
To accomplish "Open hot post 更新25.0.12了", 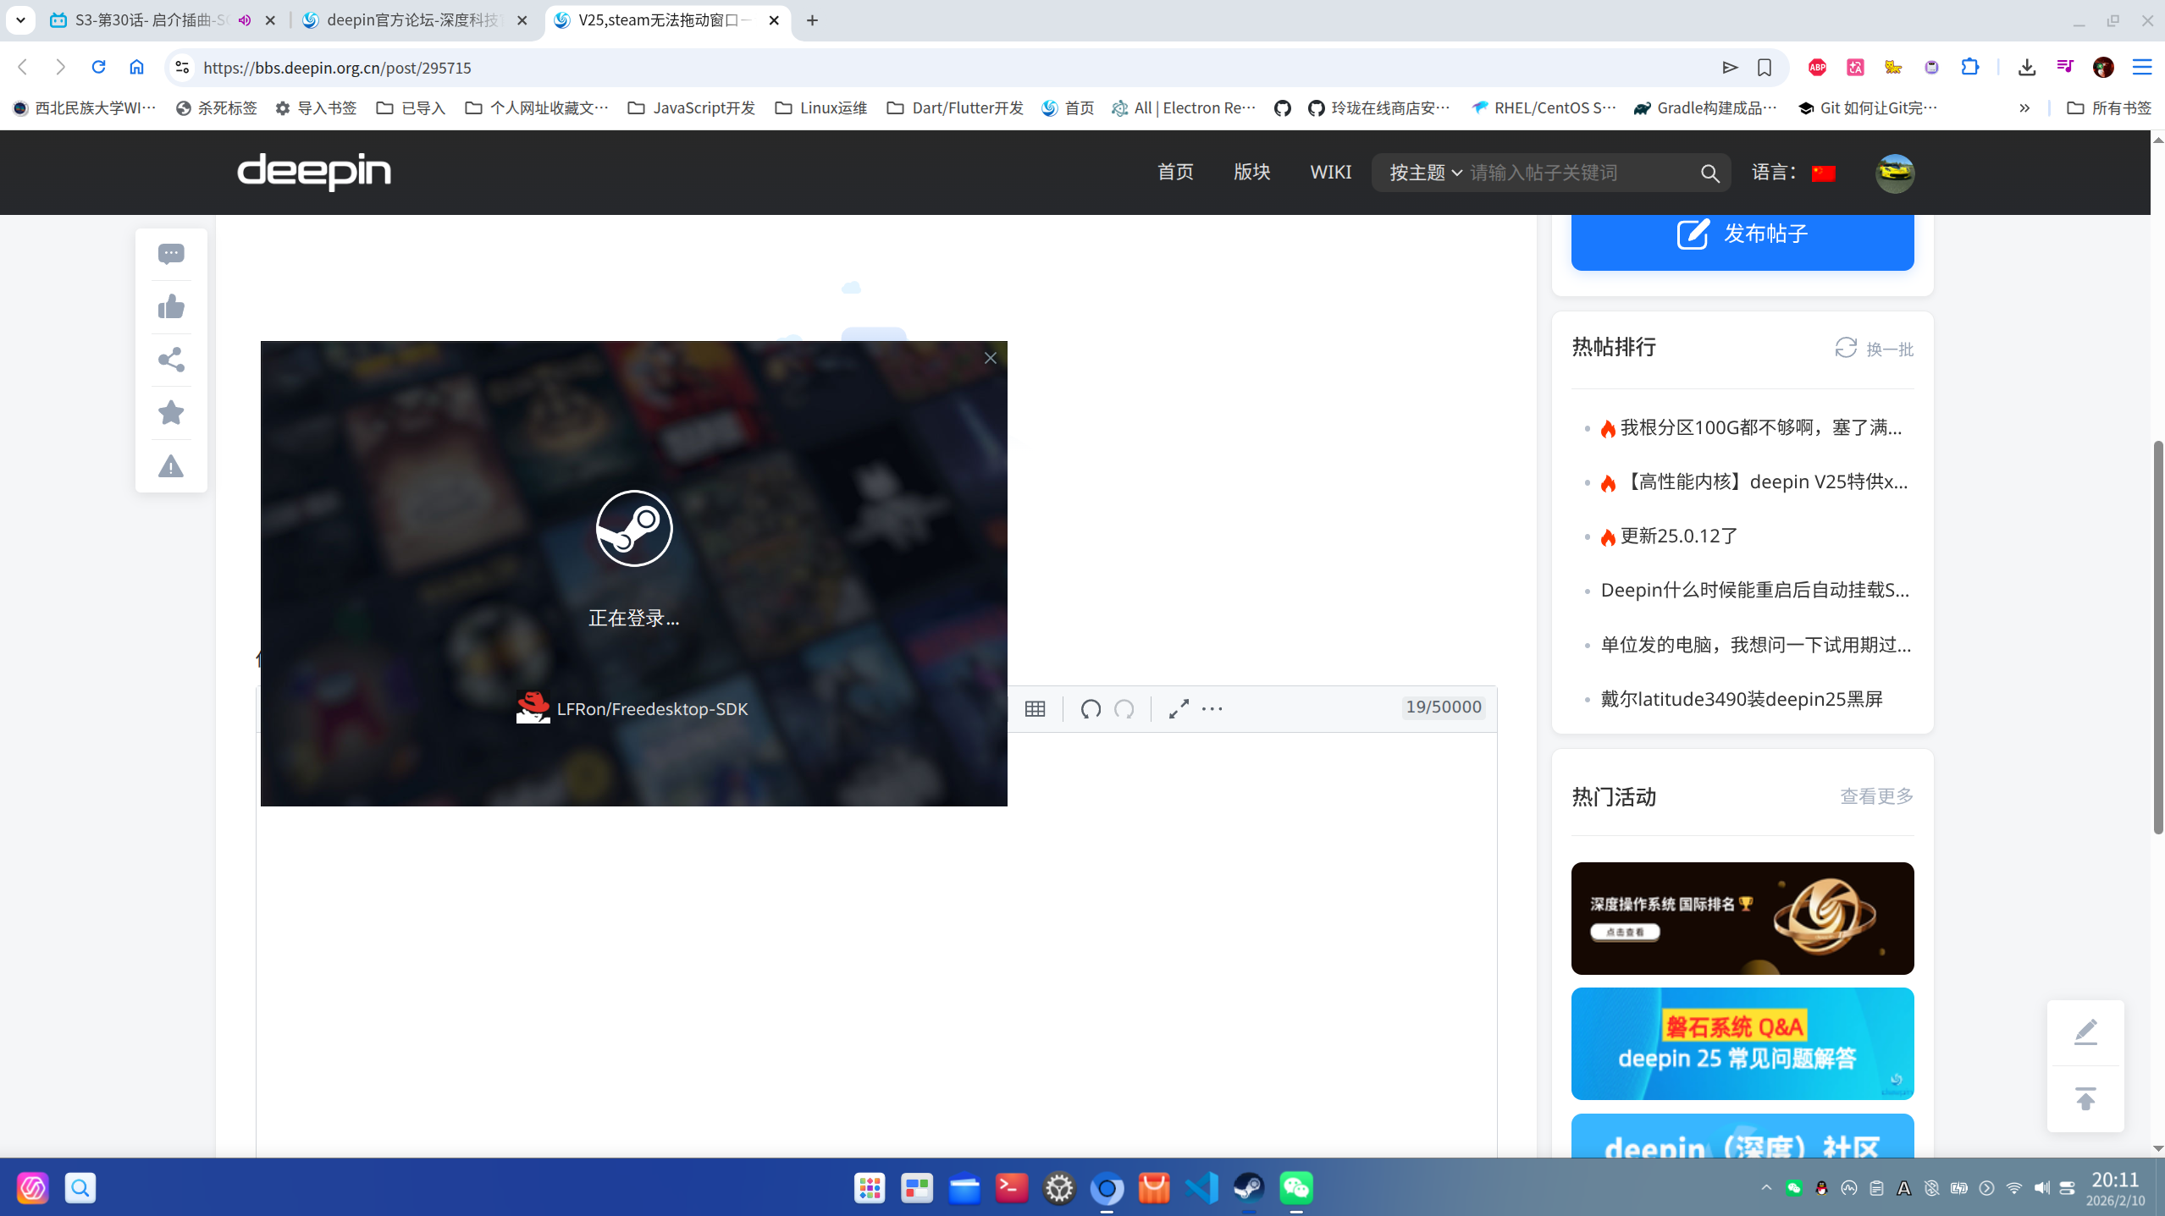I will 1678,536.
